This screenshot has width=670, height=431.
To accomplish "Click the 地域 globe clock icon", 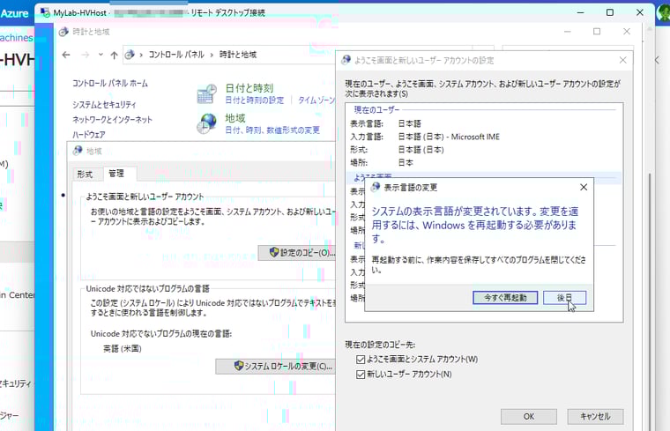I will pos(207,124).
